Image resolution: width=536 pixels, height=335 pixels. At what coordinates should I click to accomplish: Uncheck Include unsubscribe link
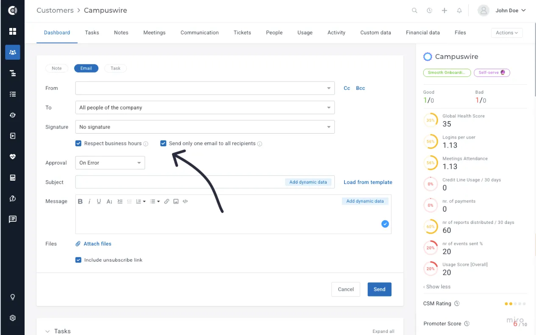pyautogui.click(x=78, y=260)
